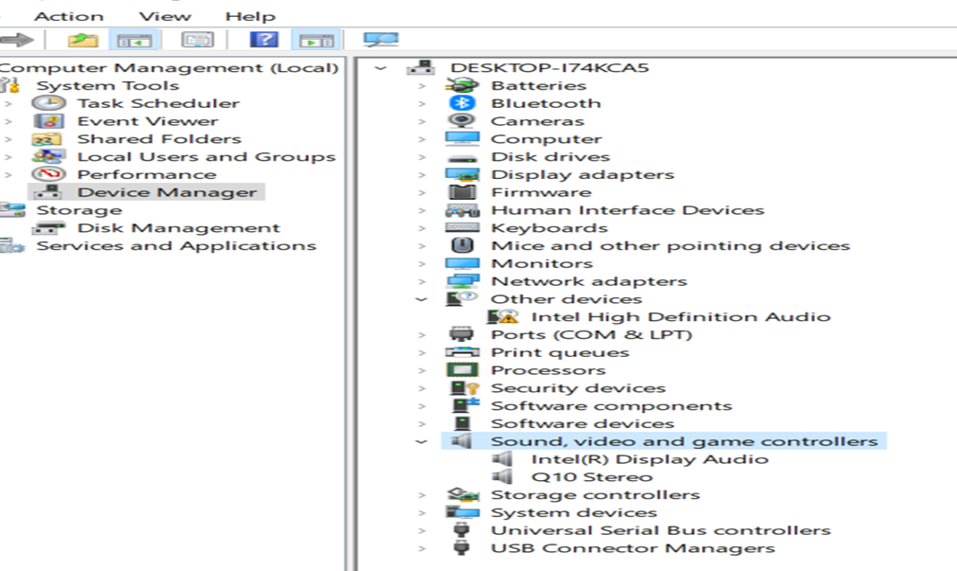Open the Action menu

click(x=68, y=16)
